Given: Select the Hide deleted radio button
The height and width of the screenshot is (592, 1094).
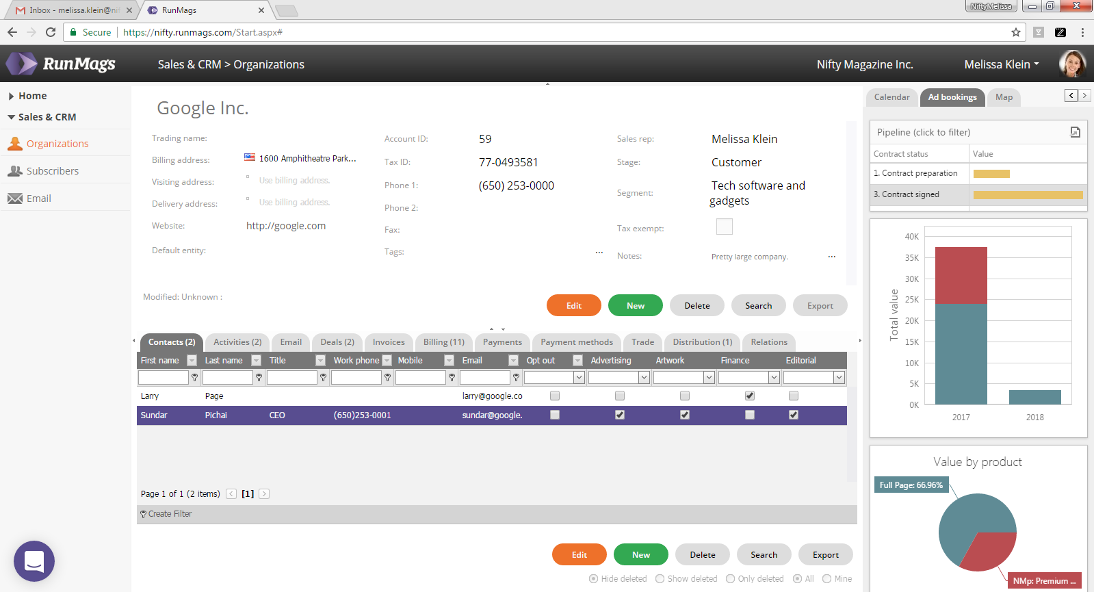Looking at the screenshot, I should 593,579.
